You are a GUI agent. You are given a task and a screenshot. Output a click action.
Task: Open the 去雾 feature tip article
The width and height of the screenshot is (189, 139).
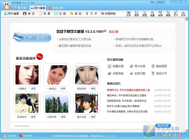(x=123, y=106)
